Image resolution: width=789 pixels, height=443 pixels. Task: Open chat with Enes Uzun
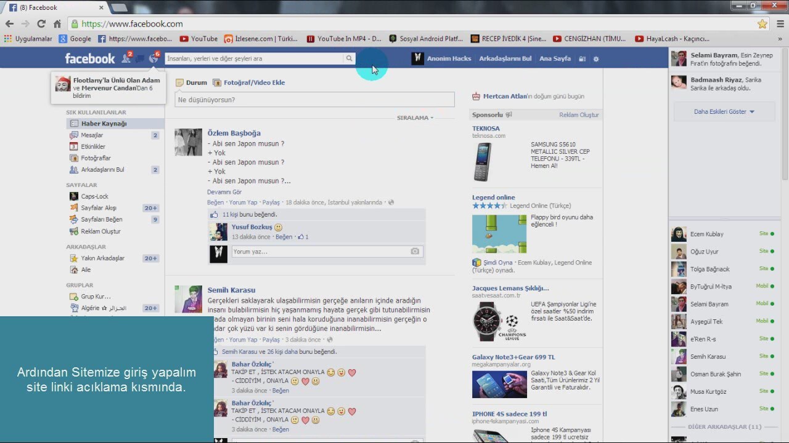[x=723, y=409]
